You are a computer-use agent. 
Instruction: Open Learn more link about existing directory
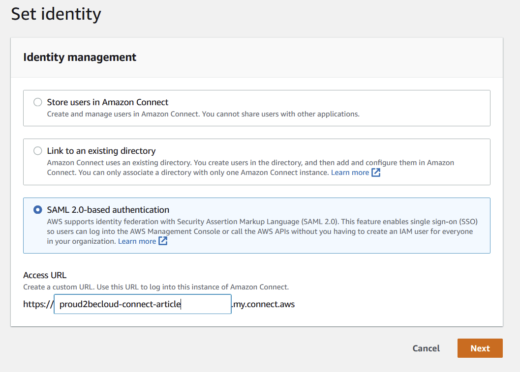350,172
